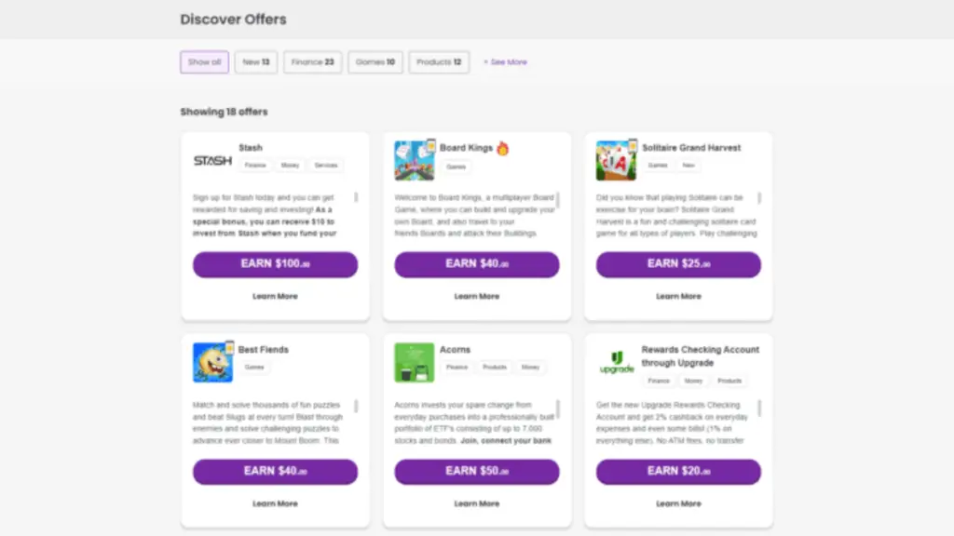This screenshot has width=954, height=536.
Task: Click the fire icon beside Board Kings
Action: click(502, 148)
